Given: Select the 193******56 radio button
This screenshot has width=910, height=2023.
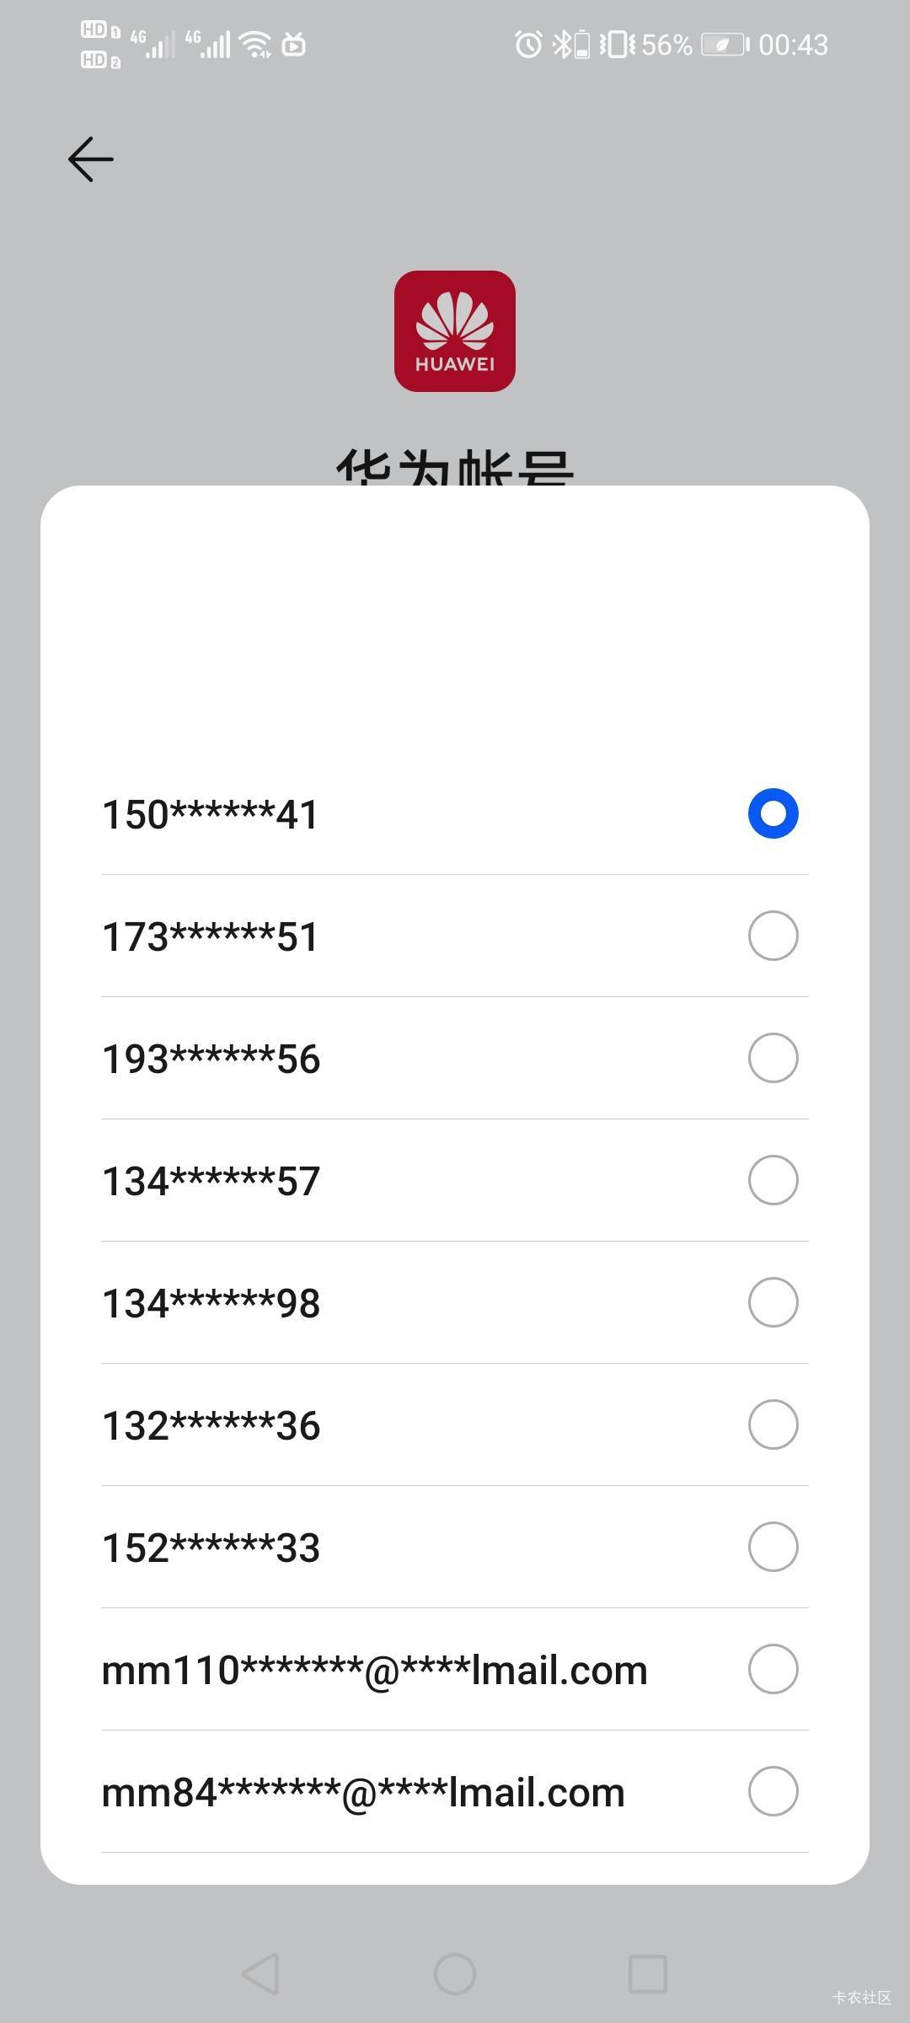Looking at the screenshot, I should [x=773, y=1058].
